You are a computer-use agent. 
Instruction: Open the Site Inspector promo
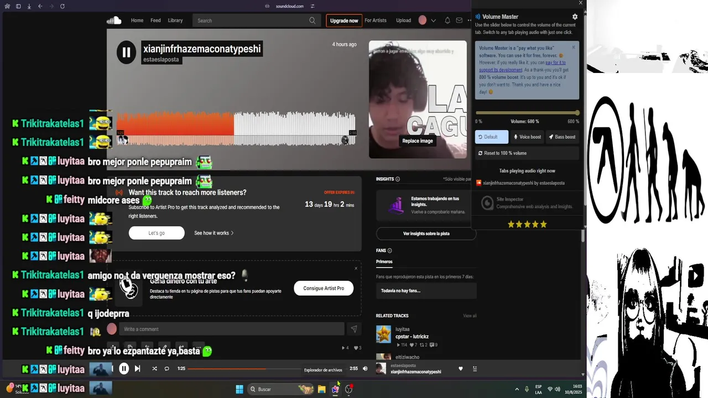(527, 203)
